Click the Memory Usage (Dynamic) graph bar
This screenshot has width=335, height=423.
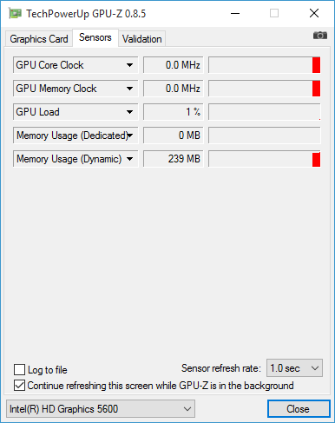[264, 159]
